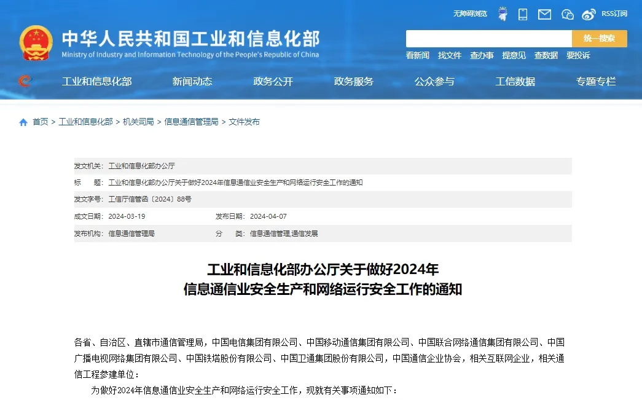Click into the search input box
This screenshot has width=642, height=400.
(488, 39)
